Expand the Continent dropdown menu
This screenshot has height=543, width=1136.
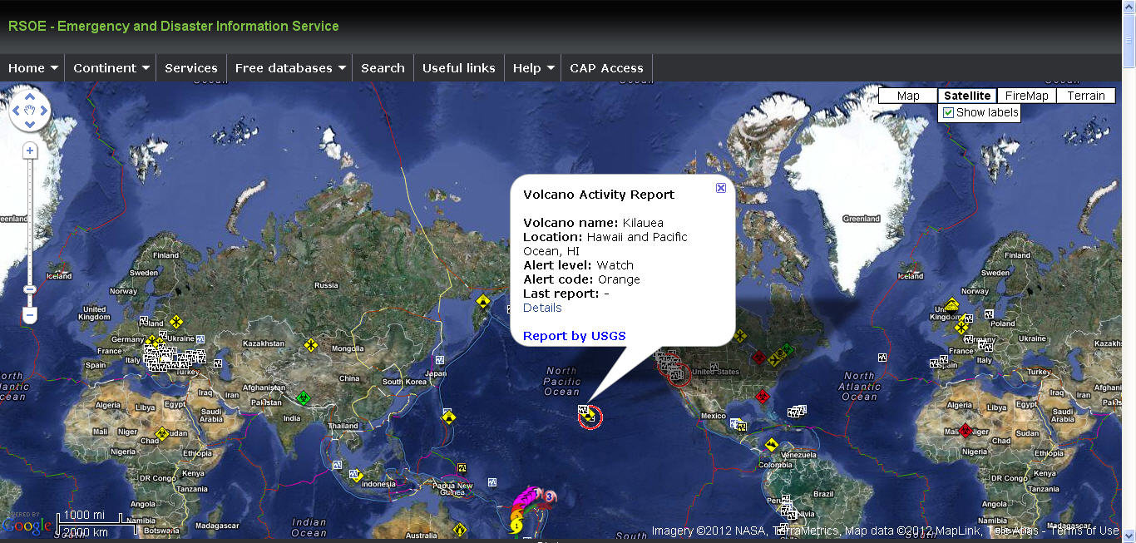(111, 68)
